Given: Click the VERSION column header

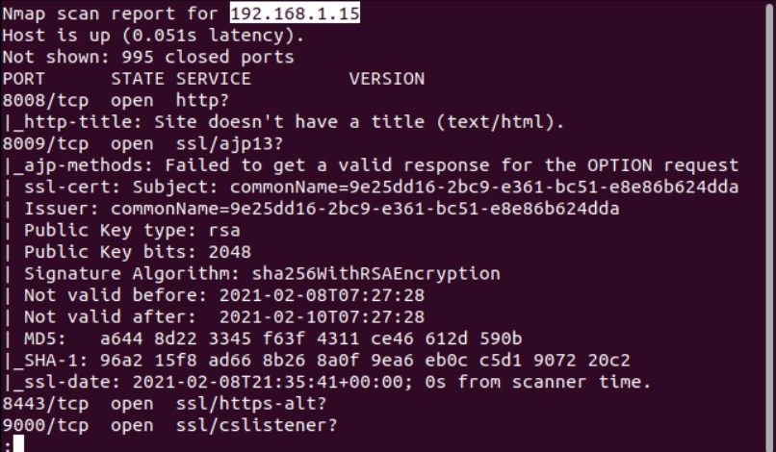Looking at the screenshot, I should 386,79.
